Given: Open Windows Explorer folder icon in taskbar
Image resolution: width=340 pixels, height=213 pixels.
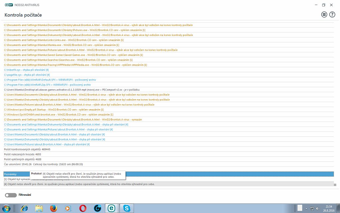Looking at the screenshot, I should point(39,208).
